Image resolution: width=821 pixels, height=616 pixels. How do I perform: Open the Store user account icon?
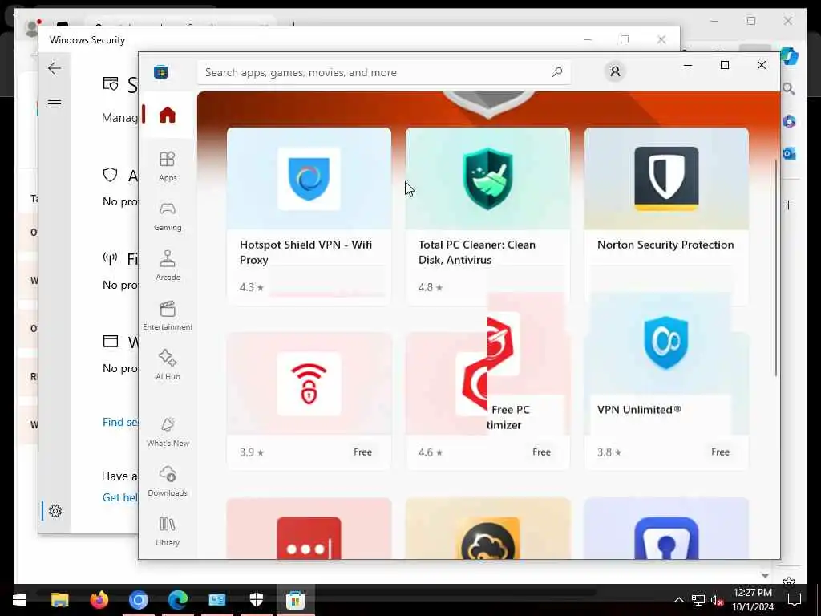point(615,71)
